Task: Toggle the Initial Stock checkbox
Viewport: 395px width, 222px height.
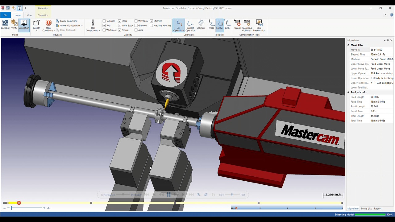Action: (119, 26)
